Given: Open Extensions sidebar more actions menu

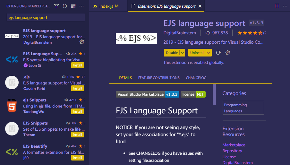Looking at the screenshot, I should coord(81,6).
